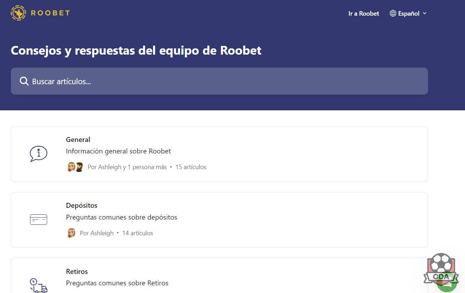Screen dimensions: 465x293
Task: Click the chevron beside Español
Action: (x=424, y=14)
